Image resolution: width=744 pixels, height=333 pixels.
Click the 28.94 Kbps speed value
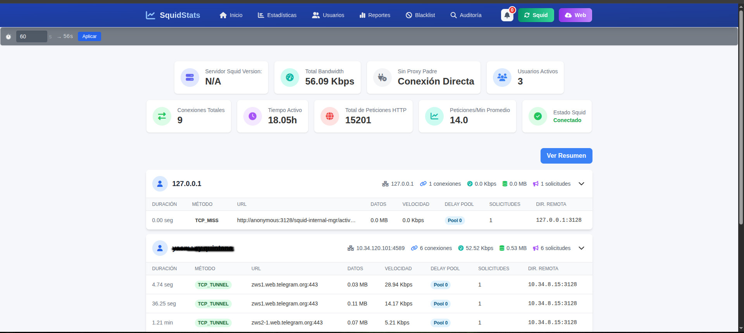(x=398, y=285)
